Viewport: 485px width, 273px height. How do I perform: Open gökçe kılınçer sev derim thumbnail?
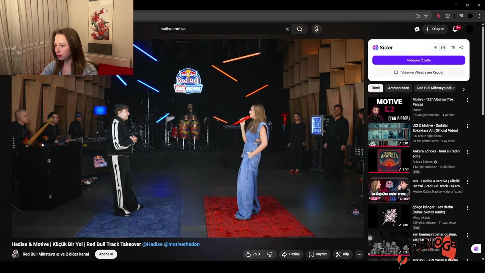(x=389, y=217)
